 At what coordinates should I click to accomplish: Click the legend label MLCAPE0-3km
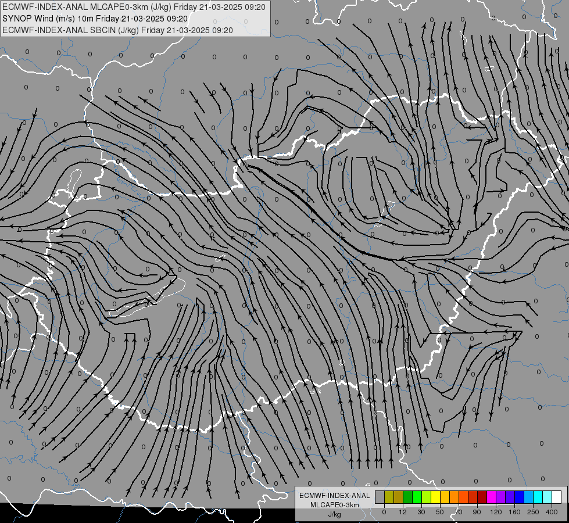[335, 505]
